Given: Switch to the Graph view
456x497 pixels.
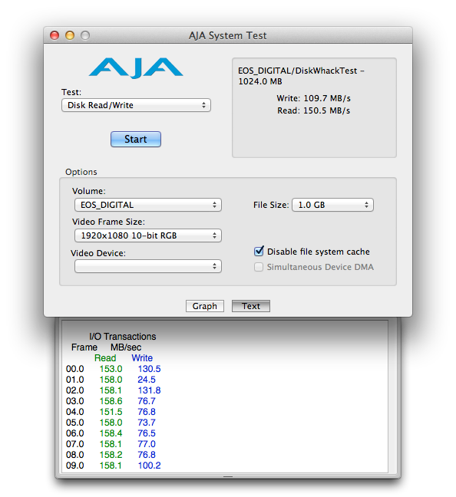Looking at the screenshot, I should [x=205, y=306].
